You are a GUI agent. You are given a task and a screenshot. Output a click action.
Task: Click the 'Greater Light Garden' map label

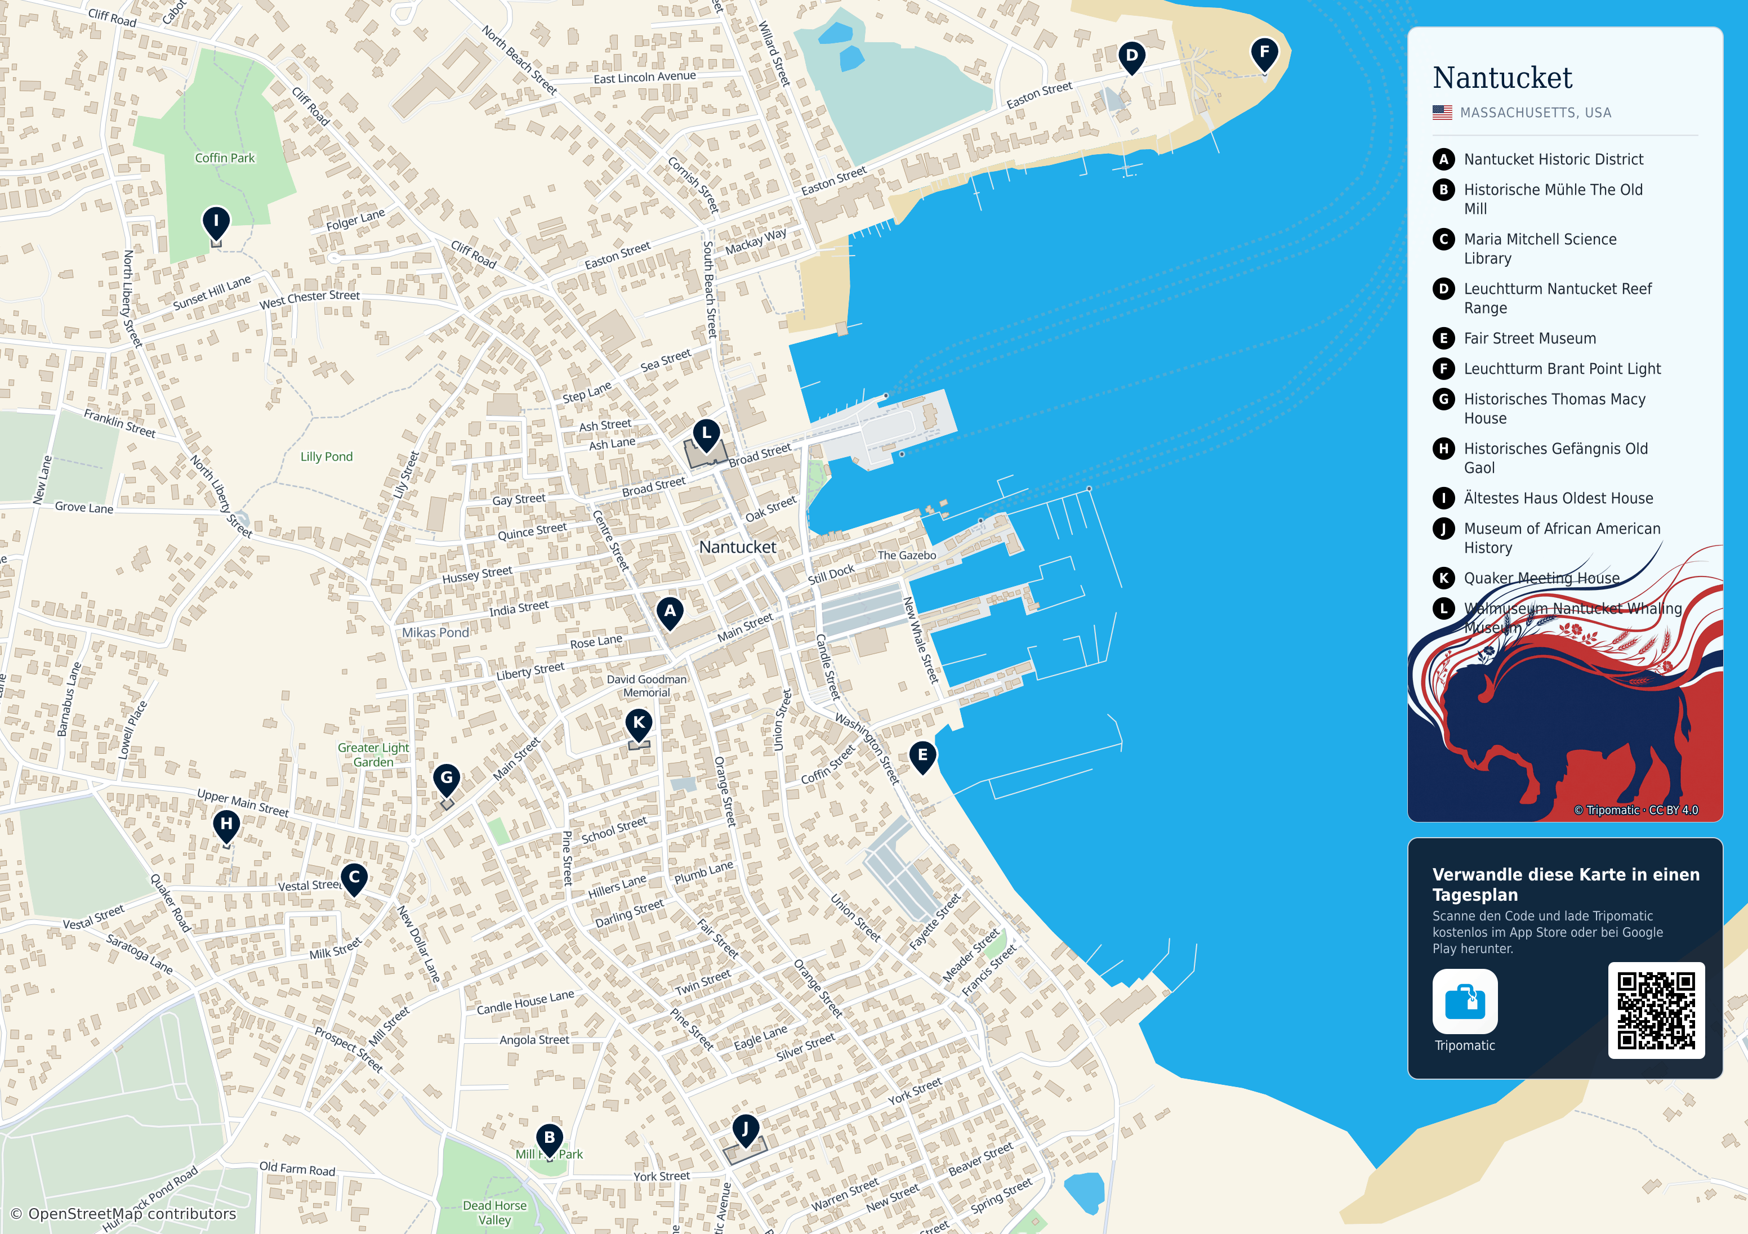coord(373,754)
